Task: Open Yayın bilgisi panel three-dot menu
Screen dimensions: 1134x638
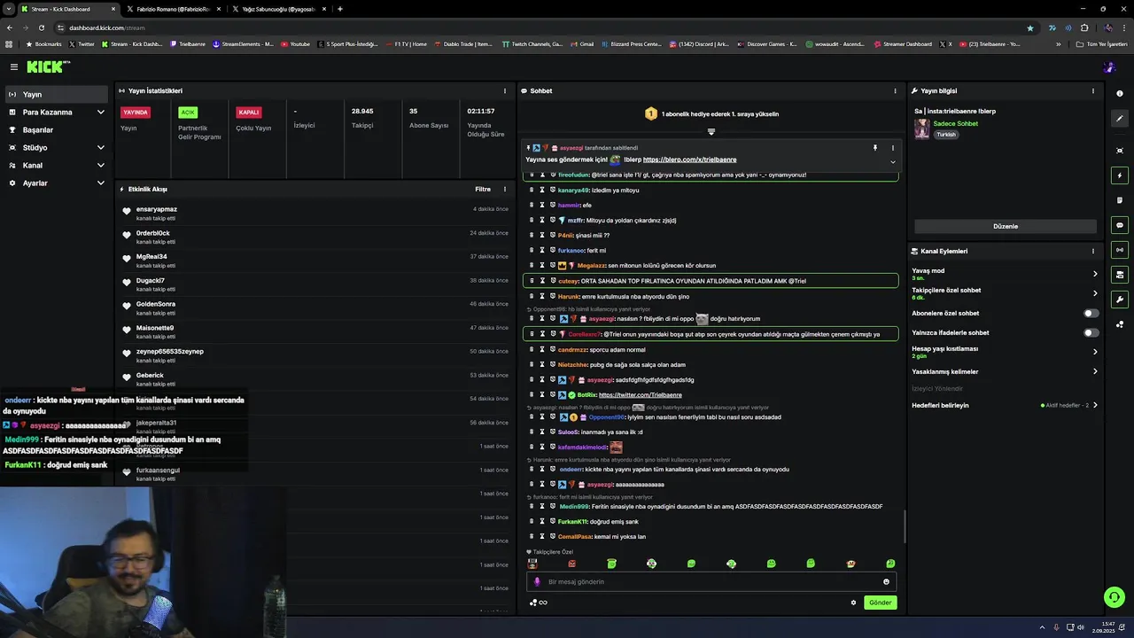Action: coord(1093,90)
